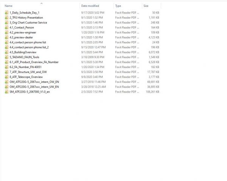
Task: Select file name 2_TFG History Presentation
Action: pos(26,18)
